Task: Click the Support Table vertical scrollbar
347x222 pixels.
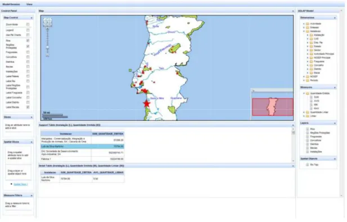Action: (293, 145)
